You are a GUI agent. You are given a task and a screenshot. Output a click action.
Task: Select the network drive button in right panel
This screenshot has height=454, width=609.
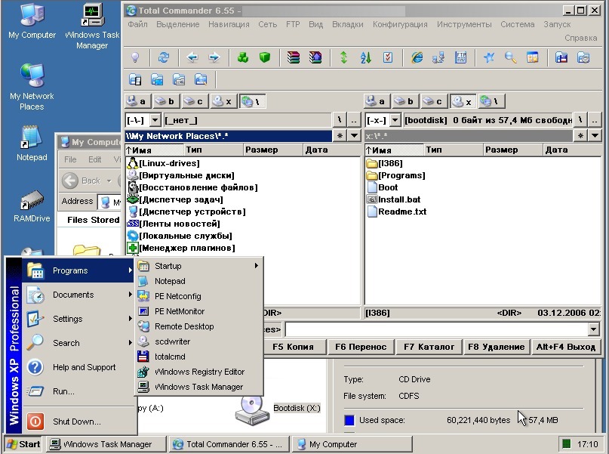coord(491,101)
